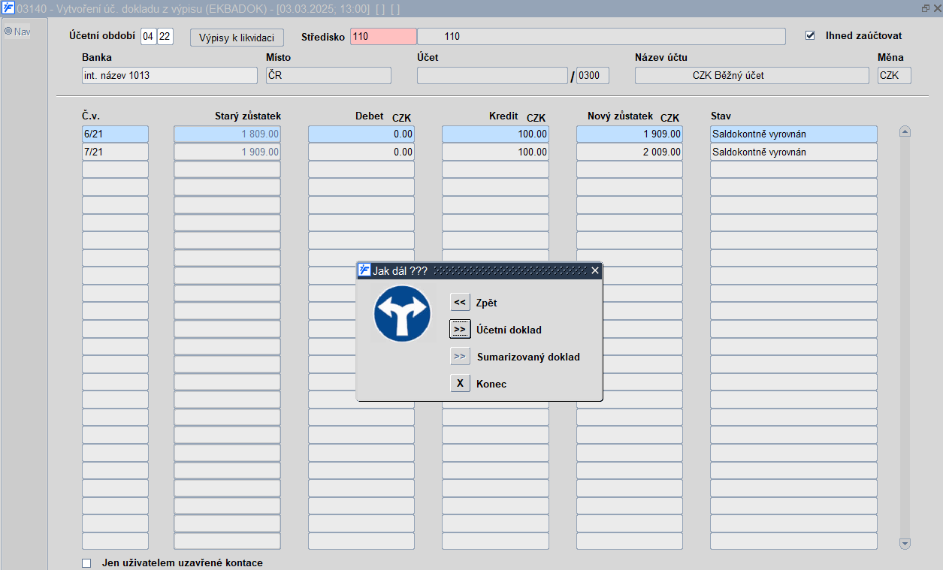943x570 pixels.
Task: Click the Název účtu field CZK Běžný účet
Action: click(x=751, y=75)
